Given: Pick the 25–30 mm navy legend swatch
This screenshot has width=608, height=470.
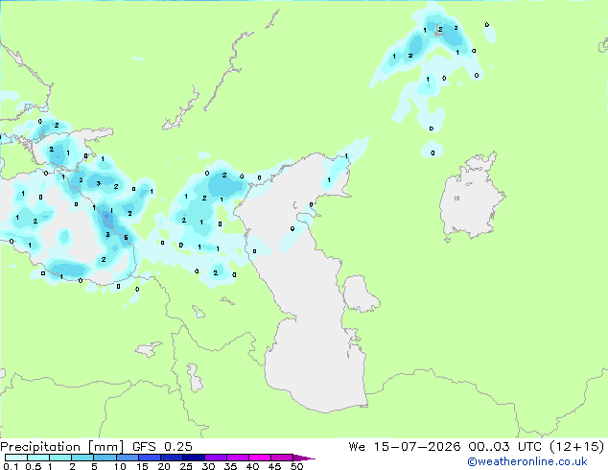Looking at the screenshot, I should [193, 458].
